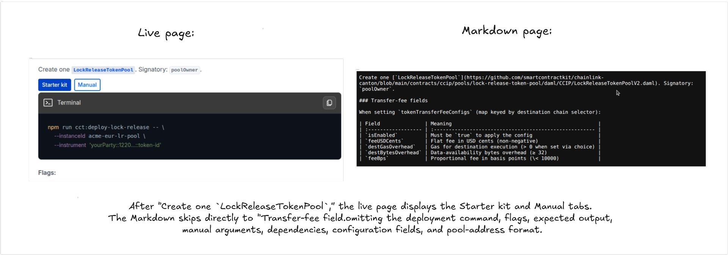Click the 'npm run cct:deploy-lock-release' line

106,127
